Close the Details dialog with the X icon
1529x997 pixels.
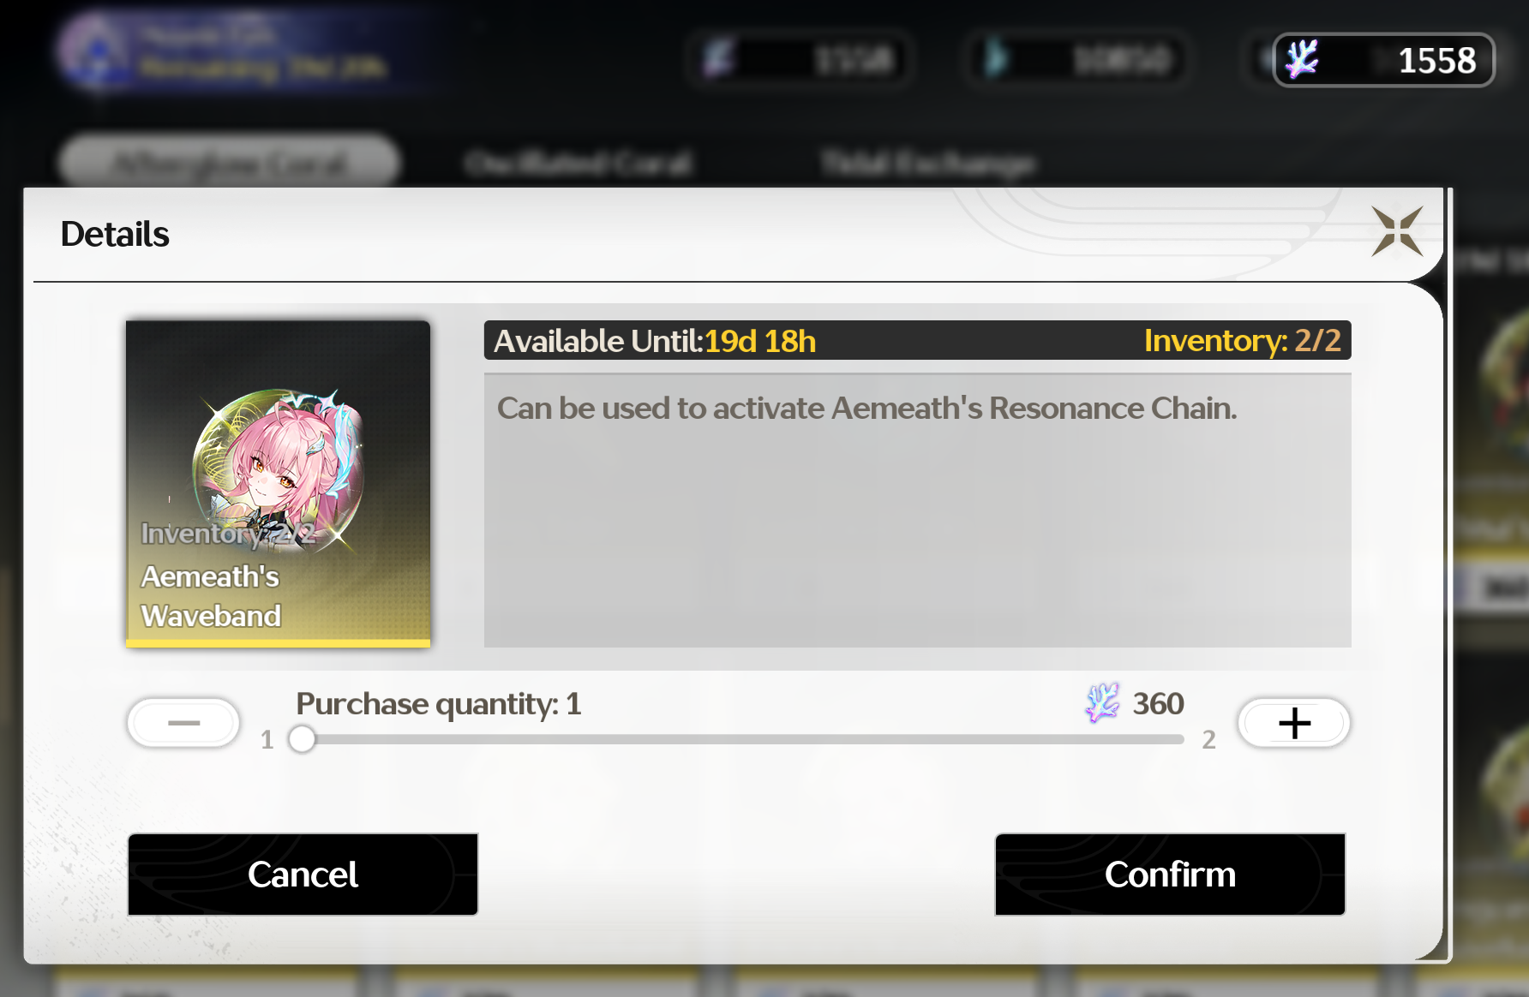click(1397, 231)
